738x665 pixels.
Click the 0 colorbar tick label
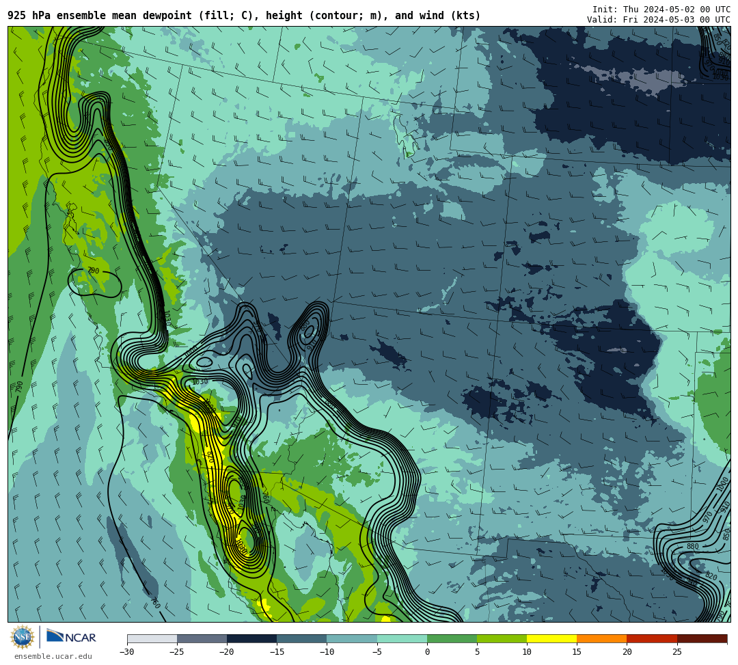427,652
